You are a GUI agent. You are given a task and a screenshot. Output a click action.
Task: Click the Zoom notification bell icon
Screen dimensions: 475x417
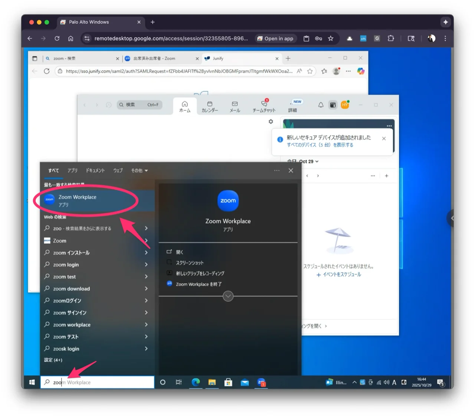[321, 105]
